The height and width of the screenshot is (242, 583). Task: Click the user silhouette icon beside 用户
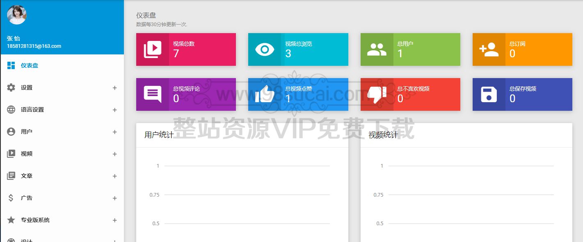pyautogui.click(x=11, y=131)
